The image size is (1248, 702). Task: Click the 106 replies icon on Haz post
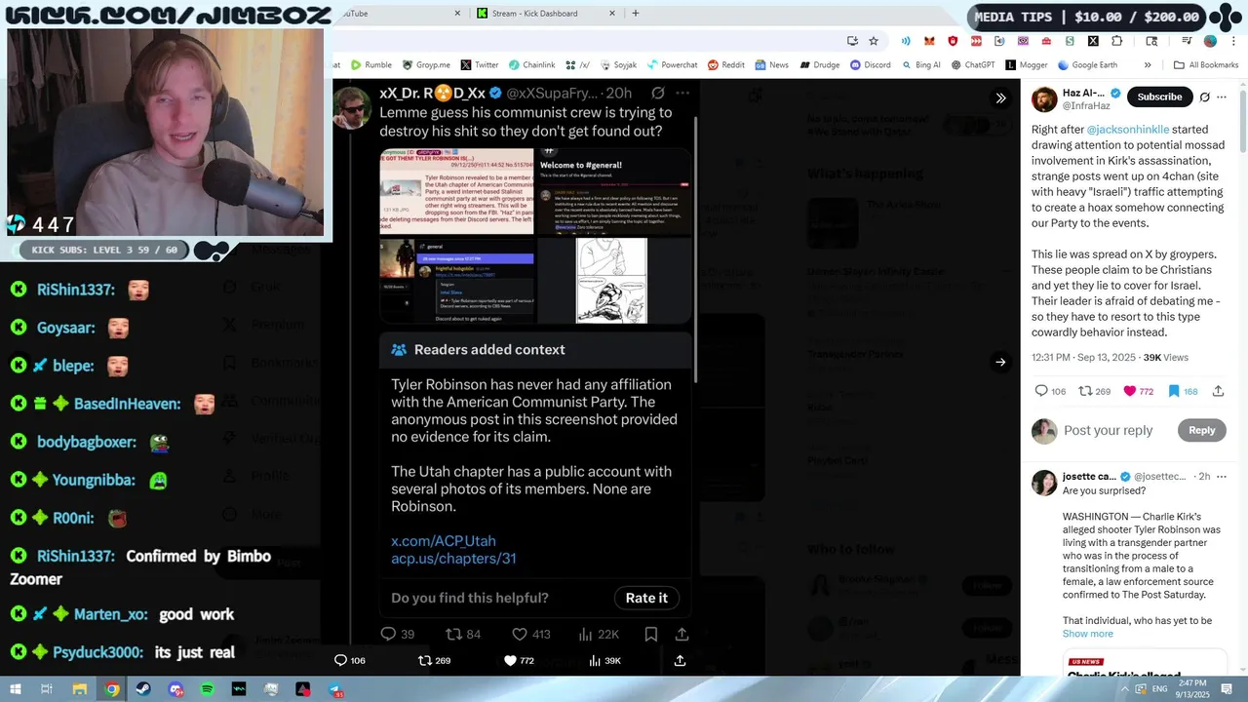point(1041,391)
